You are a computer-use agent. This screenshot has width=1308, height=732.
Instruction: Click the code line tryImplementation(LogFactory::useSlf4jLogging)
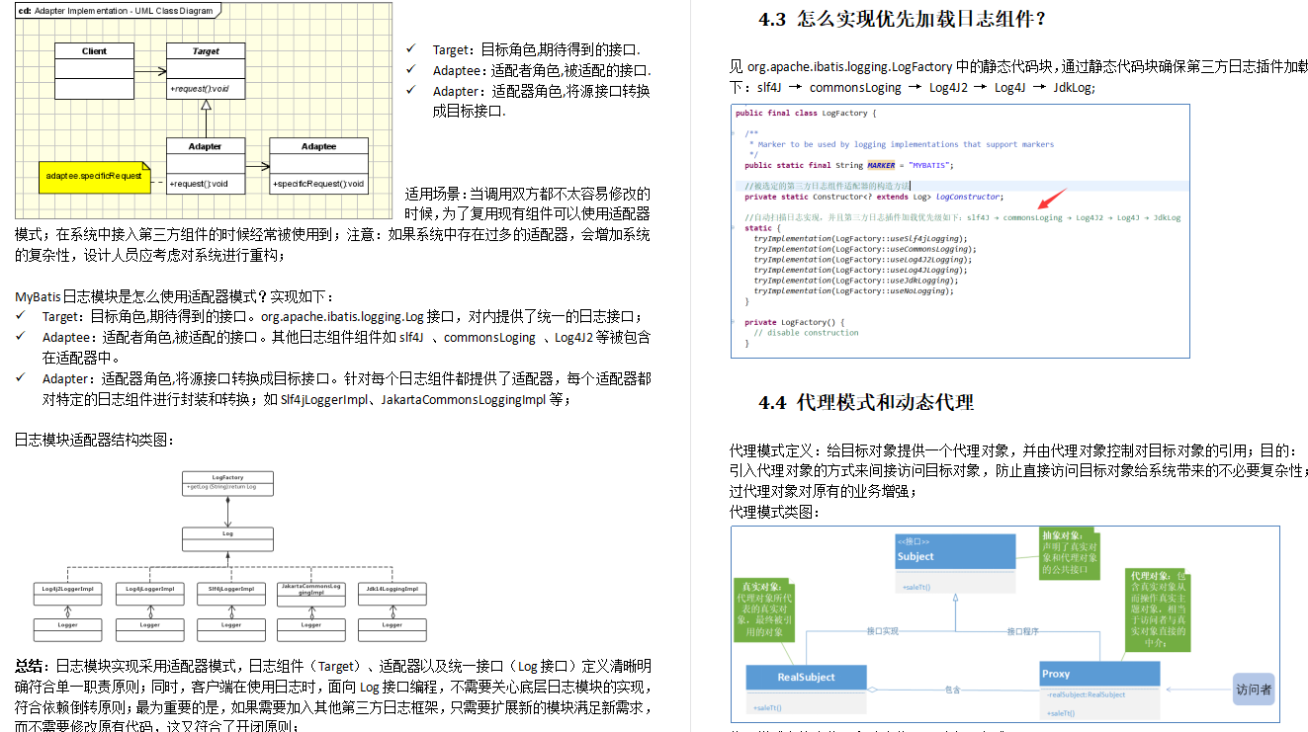click(862, 238)
